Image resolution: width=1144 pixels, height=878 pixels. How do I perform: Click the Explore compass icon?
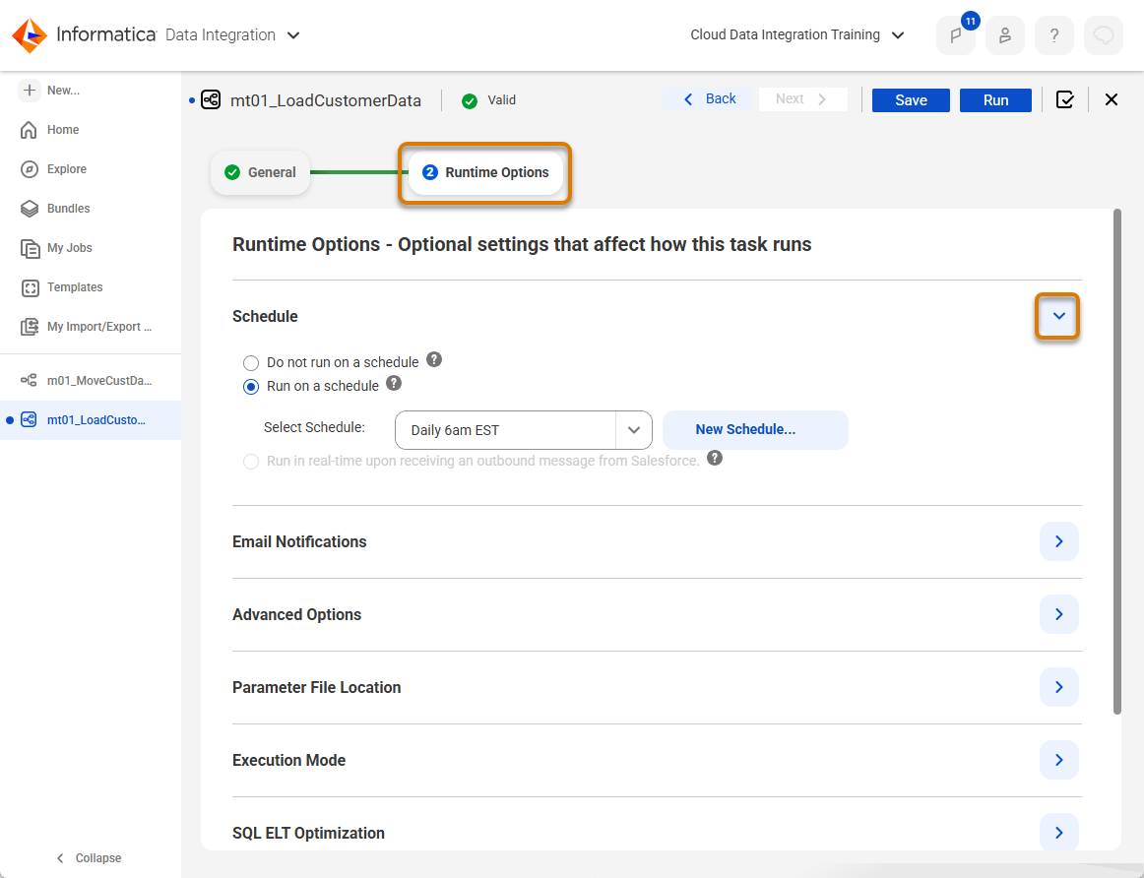point(30,169)
